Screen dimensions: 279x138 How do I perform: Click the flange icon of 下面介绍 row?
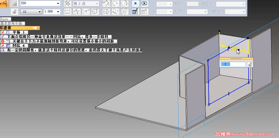(2, 37)
